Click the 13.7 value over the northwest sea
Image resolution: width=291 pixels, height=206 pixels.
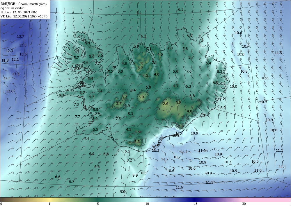pyautogui.click(x=20, y=37)
